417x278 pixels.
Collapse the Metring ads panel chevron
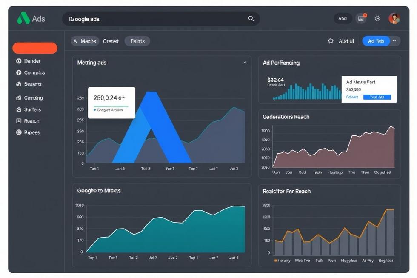(245, 63)
